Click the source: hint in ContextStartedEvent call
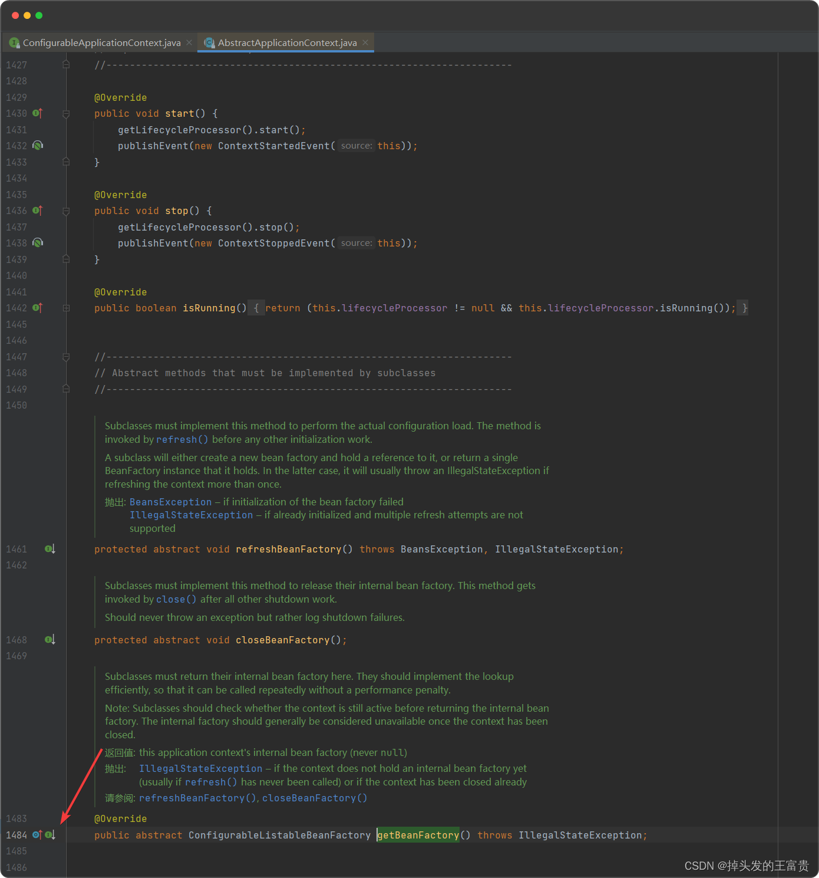This screenshot has width=819, height=878. pos(356,146)
